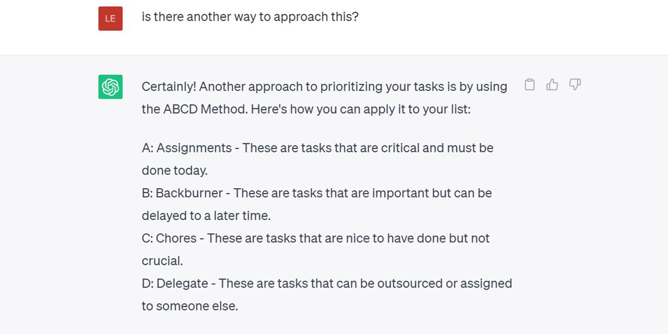This screenshot has width=668, height=334.
Task: Click the word "Backburner" in item B
Action: point(189,193)
